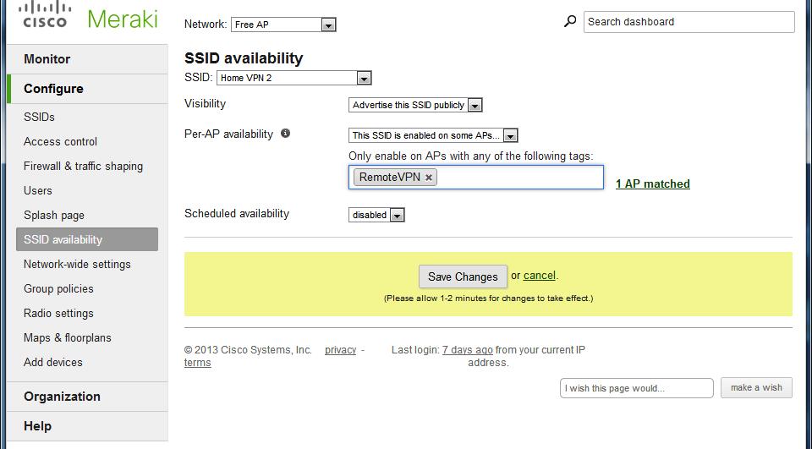Click the Per-AP availability info icon
Viewport: 812px width, 449px height.
[x=285, y=134]
